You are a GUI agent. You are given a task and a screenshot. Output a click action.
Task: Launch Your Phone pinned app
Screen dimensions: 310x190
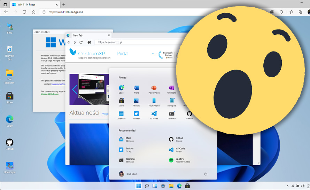154,102
